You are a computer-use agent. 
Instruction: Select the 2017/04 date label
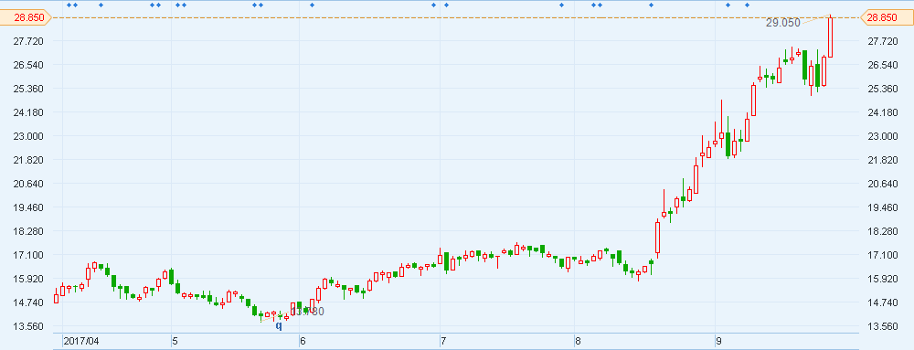click(81, 341)
